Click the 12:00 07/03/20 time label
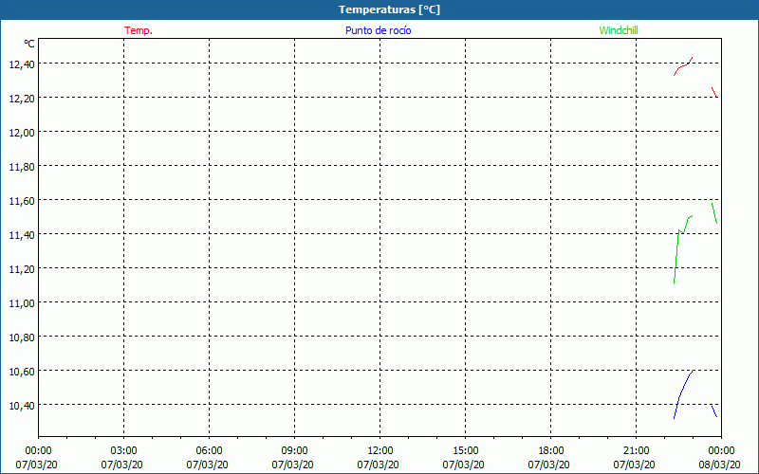The image size is (759, 474). coord(379,458)
